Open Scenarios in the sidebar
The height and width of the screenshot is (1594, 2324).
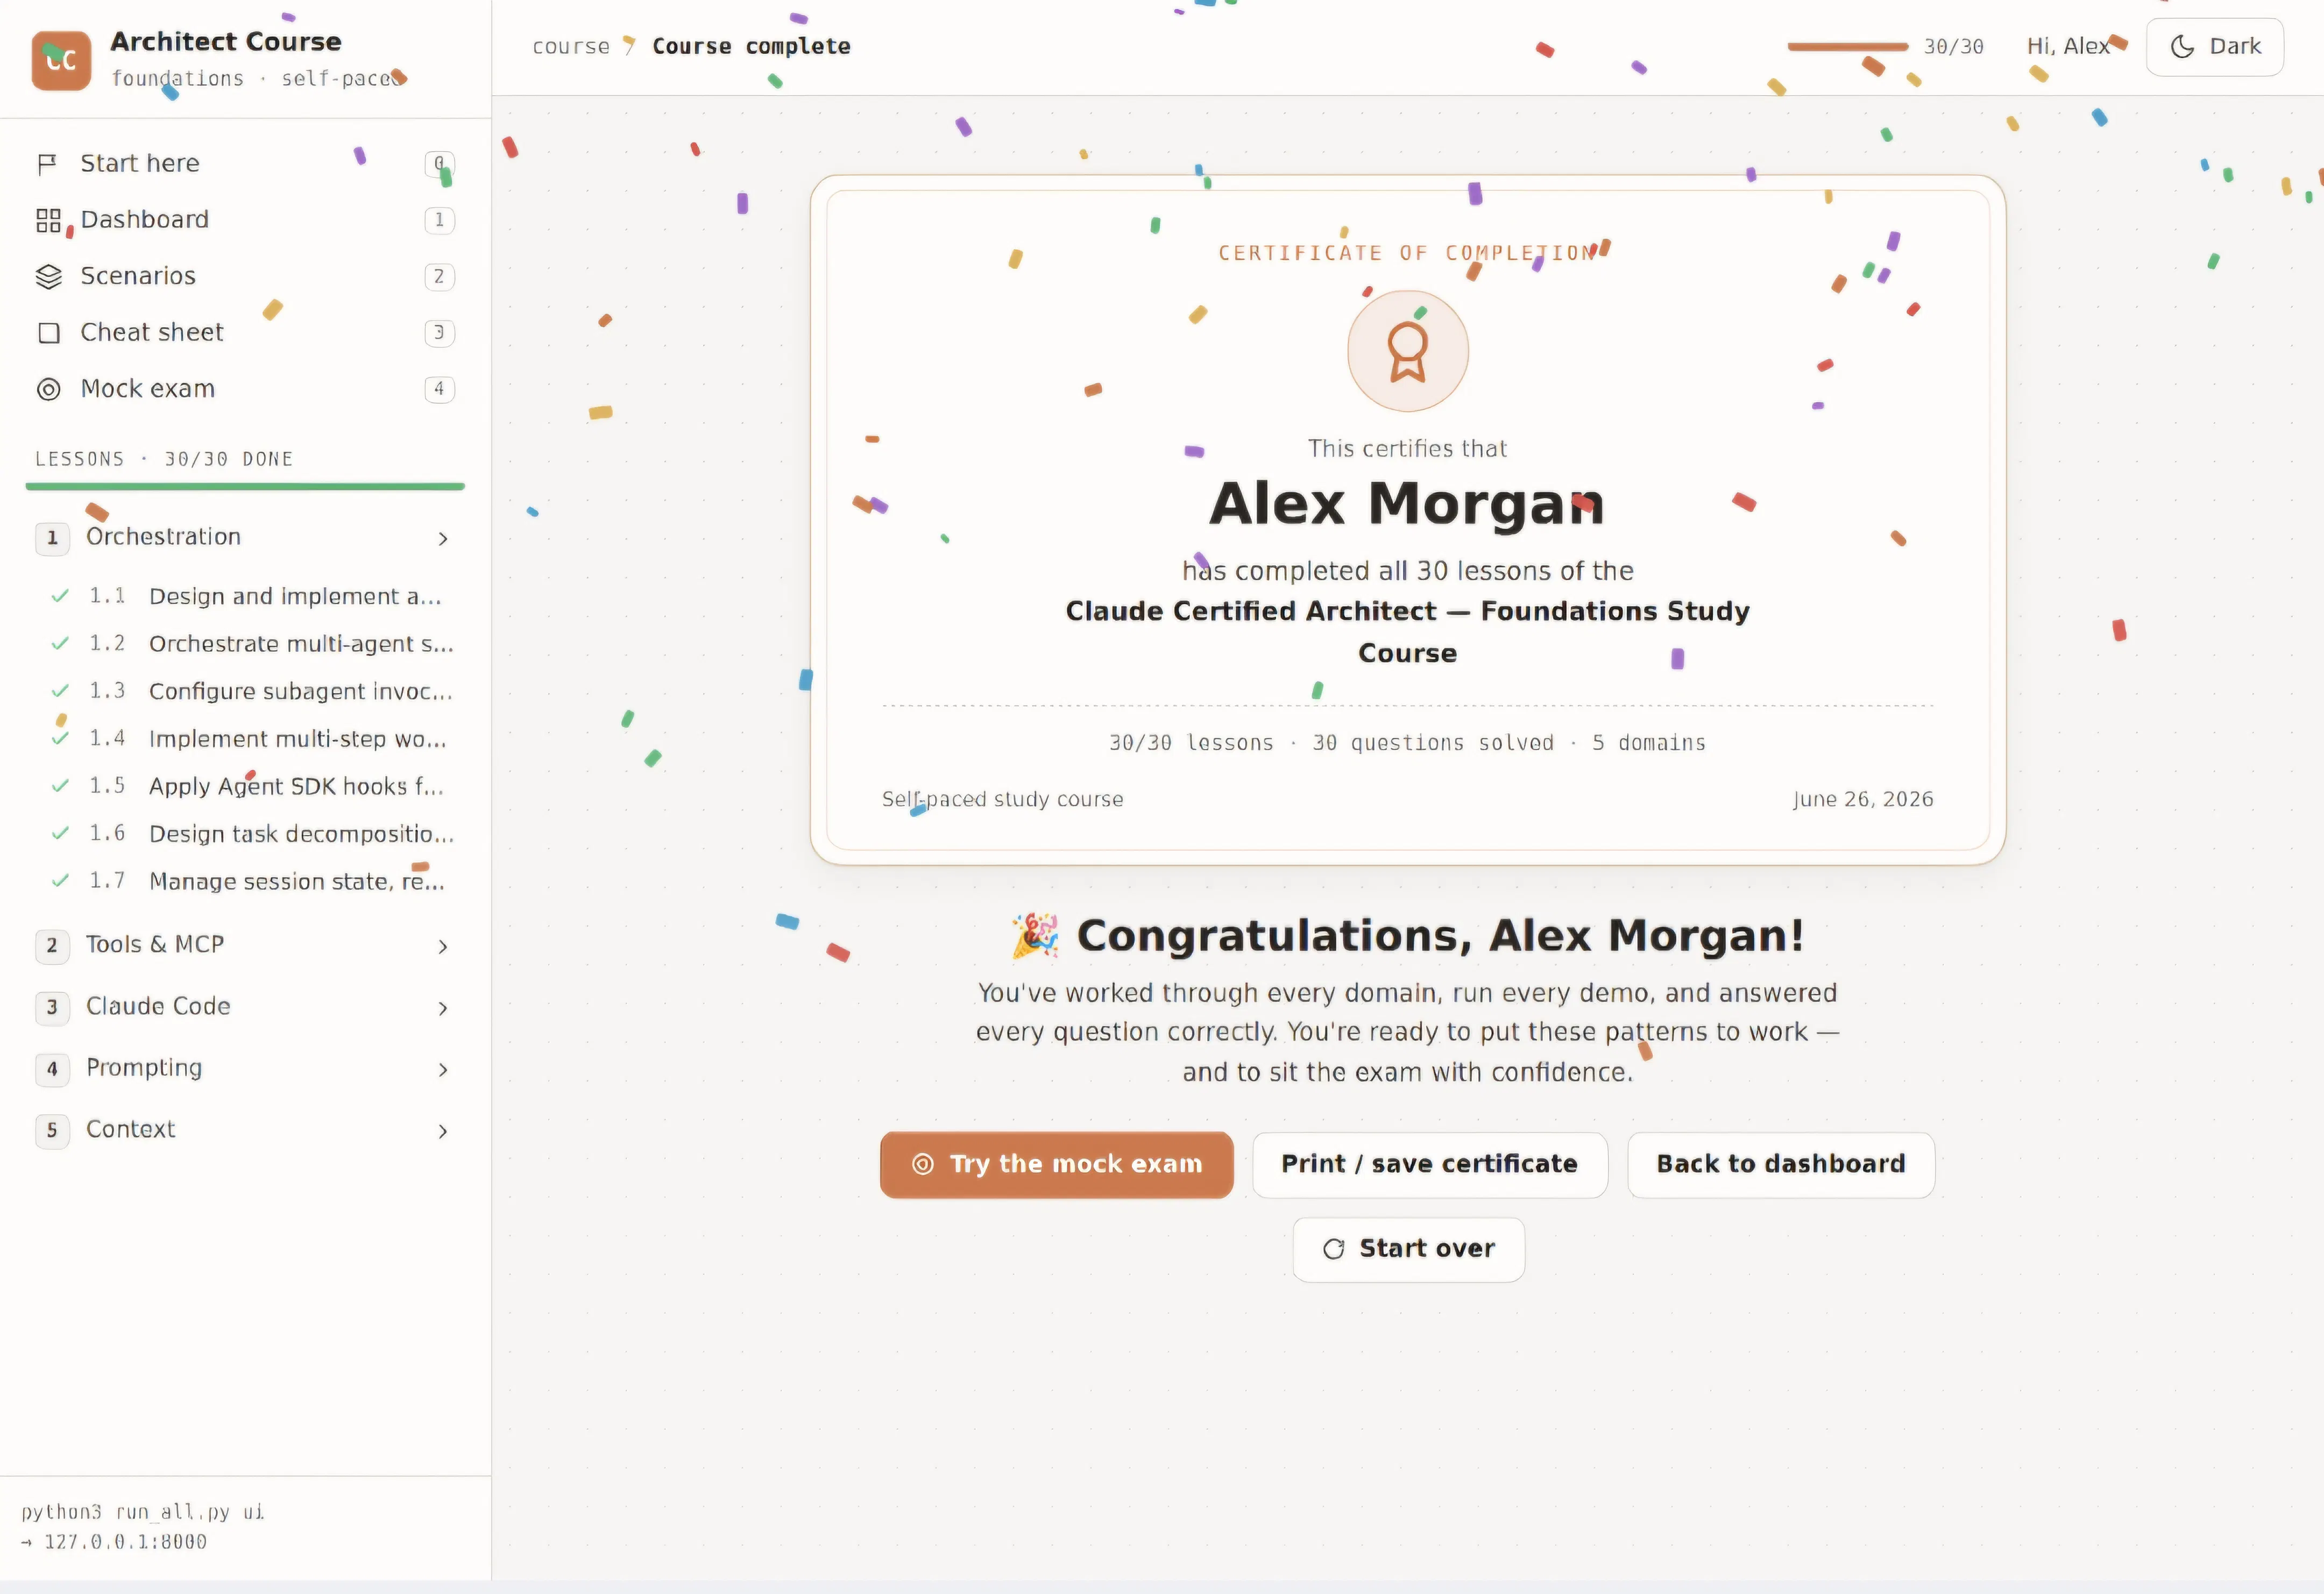point(245,277)
